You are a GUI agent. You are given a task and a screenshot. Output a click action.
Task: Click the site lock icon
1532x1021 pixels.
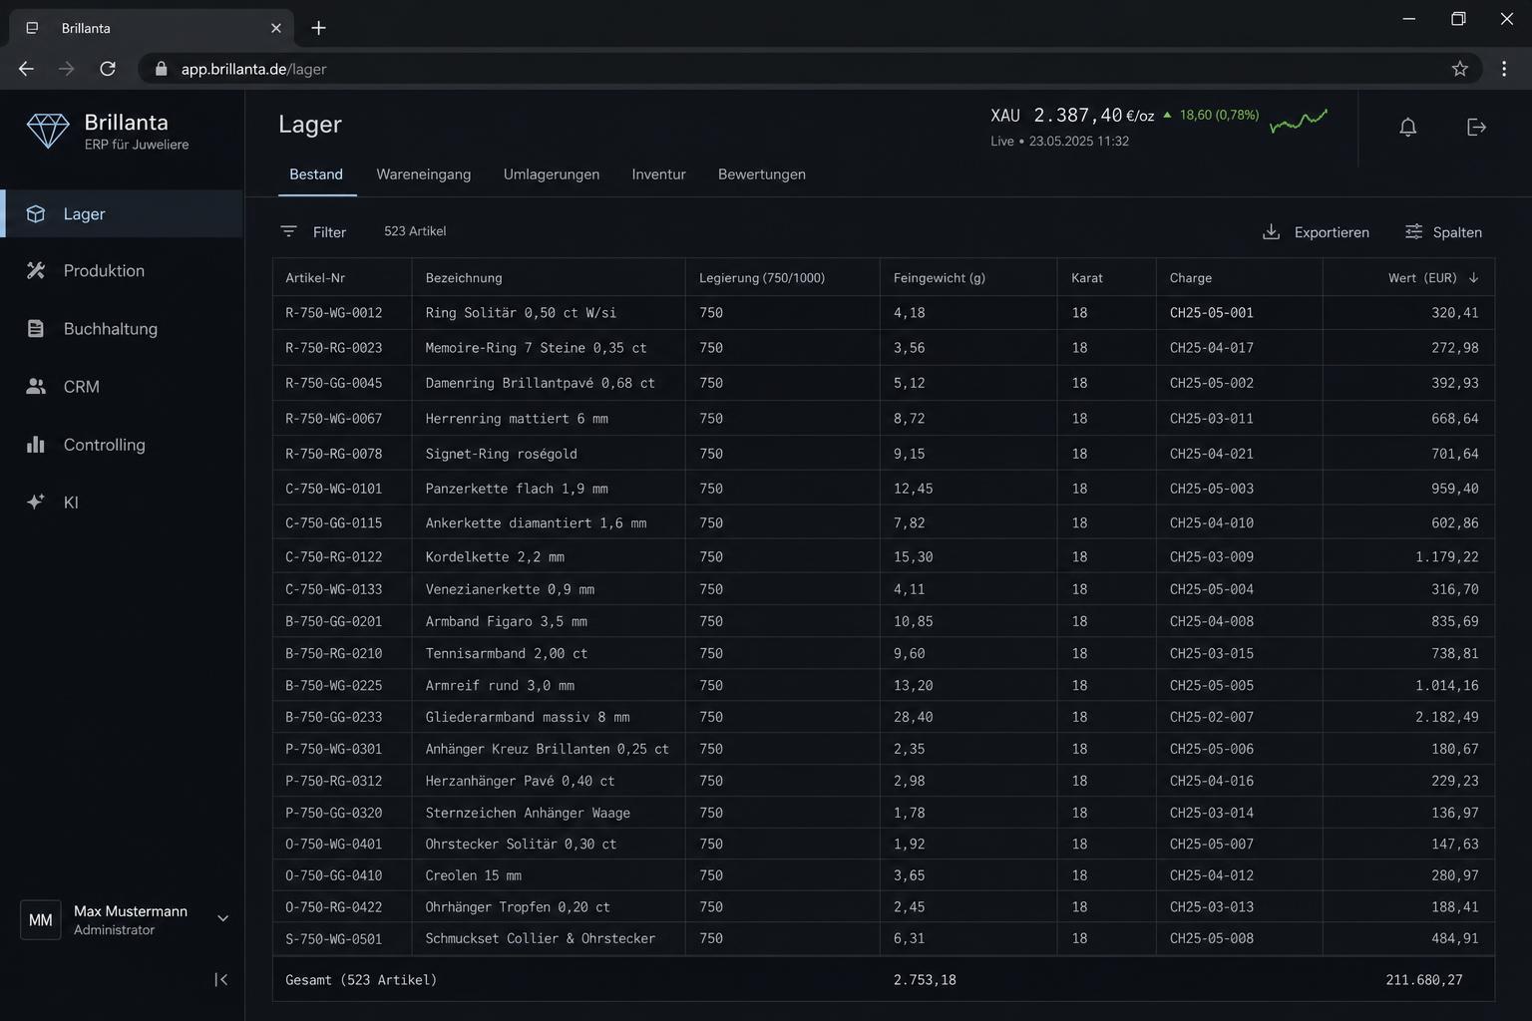click(161, 69)
